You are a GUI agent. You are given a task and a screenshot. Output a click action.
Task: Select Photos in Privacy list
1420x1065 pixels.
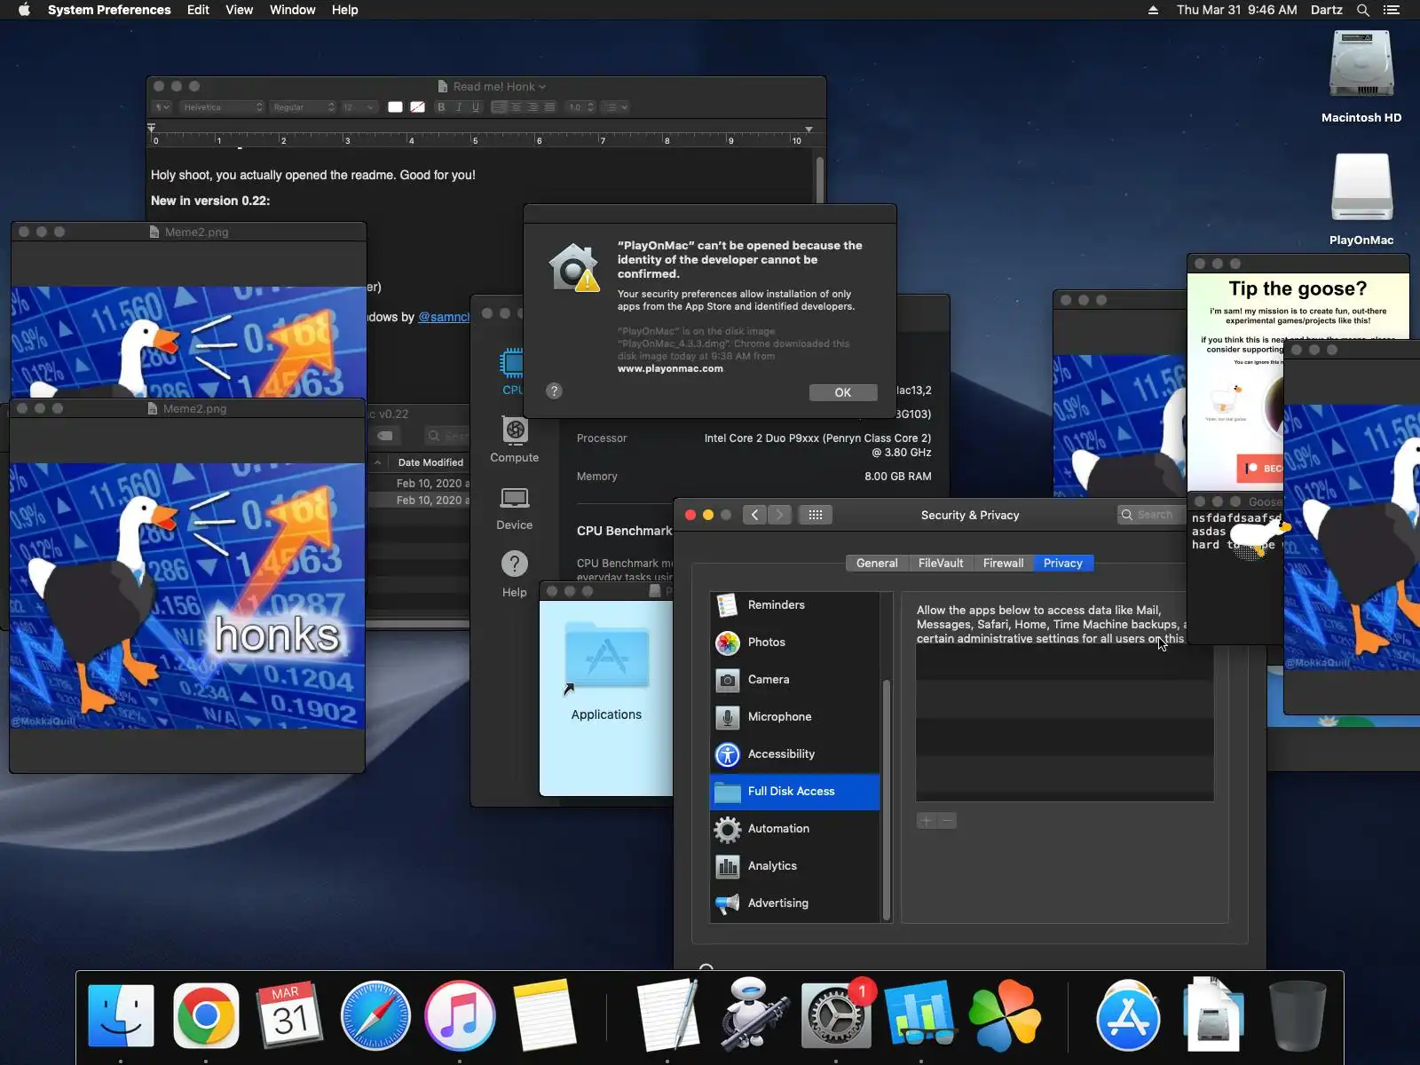(x=795, y=643)
